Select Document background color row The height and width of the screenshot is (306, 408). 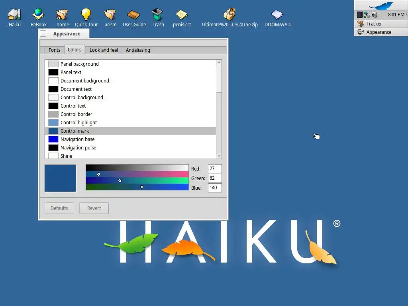(130, 80)
